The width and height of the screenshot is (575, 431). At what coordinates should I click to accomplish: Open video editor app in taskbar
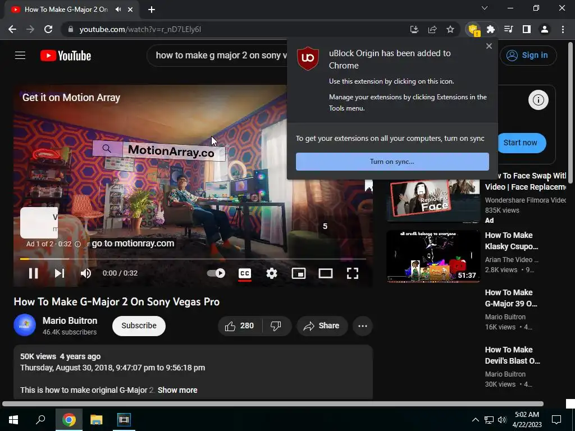coord(124,420)
